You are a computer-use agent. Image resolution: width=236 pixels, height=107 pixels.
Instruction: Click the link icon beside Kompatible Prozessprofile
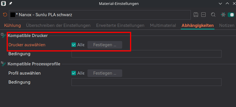[3, 64]
